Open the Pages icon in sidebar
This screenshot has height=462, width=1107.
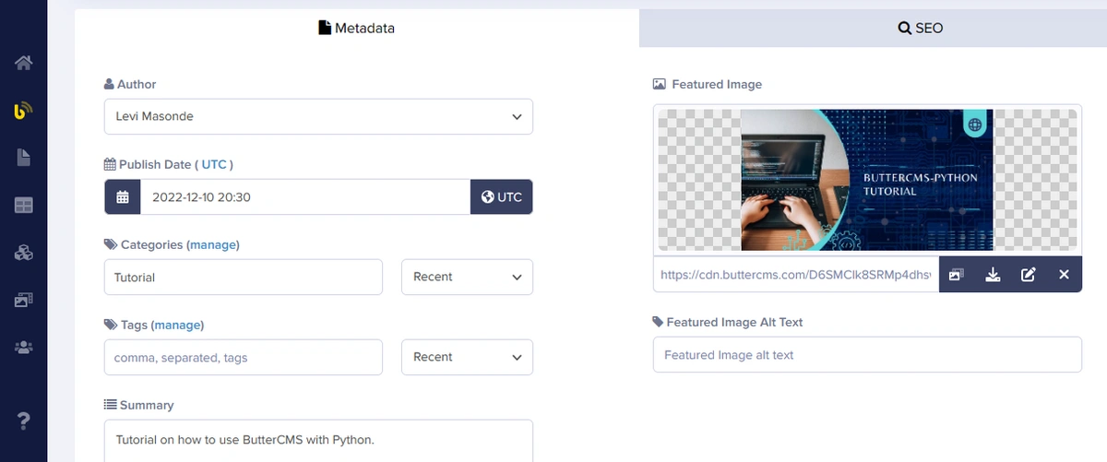23,158
